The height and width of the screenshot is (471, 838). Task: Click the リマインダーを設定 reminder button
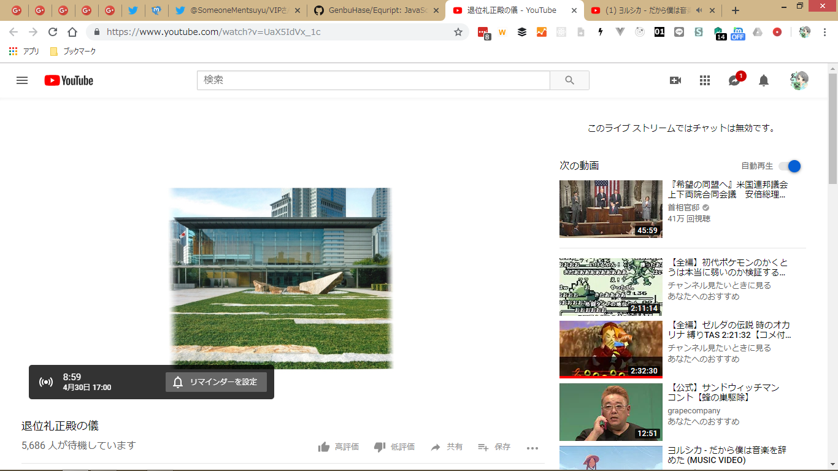[216, 382]
